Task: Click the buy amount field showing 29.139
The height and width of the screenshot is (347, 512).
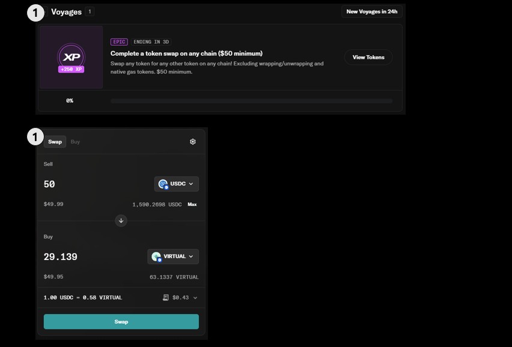Action: [x=61, y=257]
